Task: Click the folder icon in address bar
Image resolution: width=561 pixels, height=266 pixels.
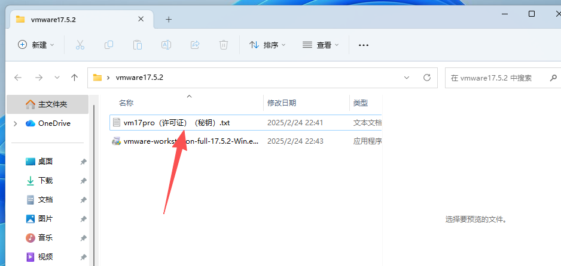Action: pyautogui.click(x=97, y=78)
